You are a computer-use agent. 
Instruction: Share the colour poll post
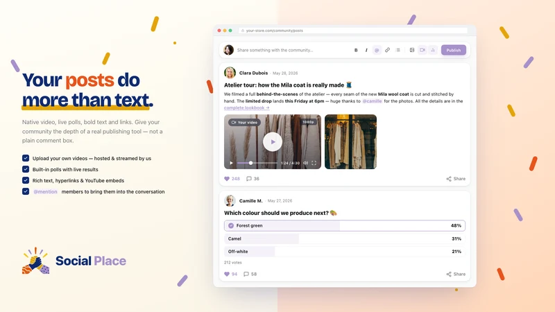click(456, 274)
